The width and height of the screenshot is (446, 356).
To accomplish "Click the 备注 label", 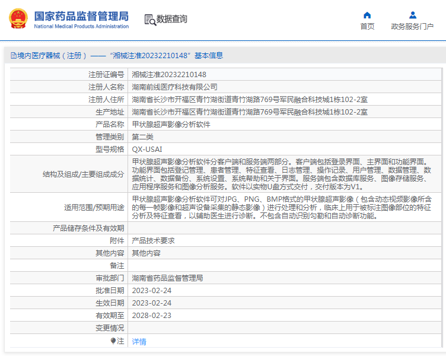I will [x=117, y=266].
